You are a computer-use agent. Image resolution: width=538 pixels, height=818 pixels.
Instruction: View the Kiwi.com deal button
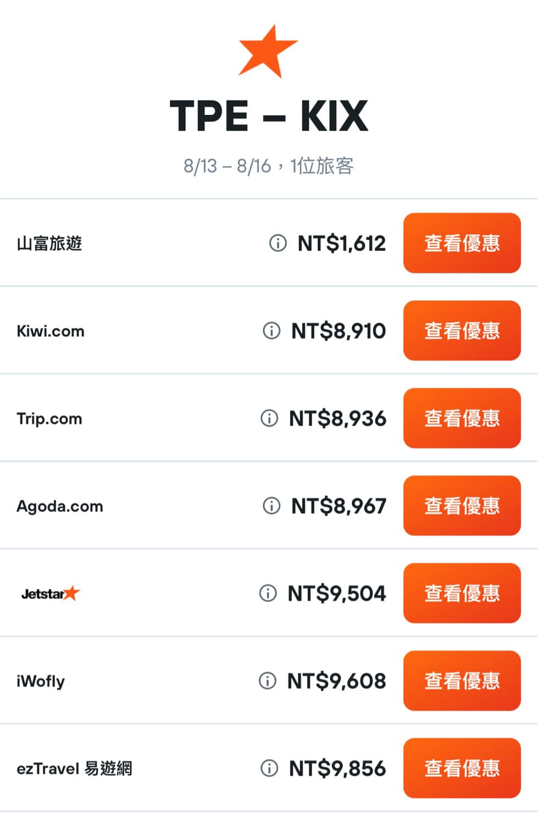click(x=462, y=330)
